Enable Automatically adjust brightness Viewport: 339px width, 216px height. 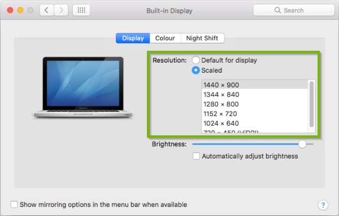pyautogui.click(x=196, y=156)
